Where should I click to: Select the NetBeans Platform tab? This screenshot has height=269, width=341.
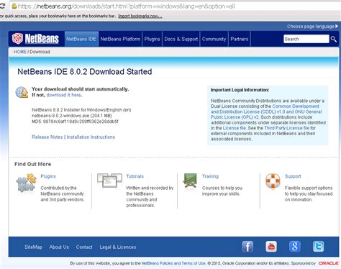point(120,39)
